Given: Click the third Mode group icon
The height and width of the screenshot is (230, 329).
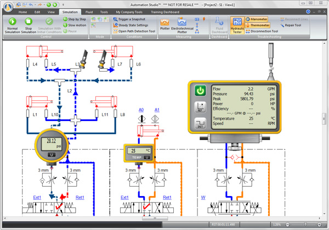Looking at the screenshot, I should [x=106, y=19].
